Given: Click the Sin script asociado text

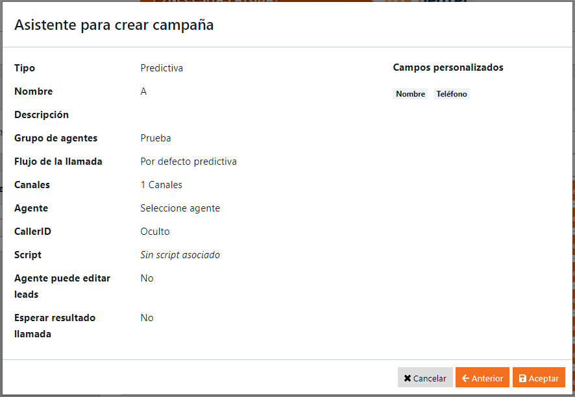Looking at the screenshot, I should pos(180,254).
